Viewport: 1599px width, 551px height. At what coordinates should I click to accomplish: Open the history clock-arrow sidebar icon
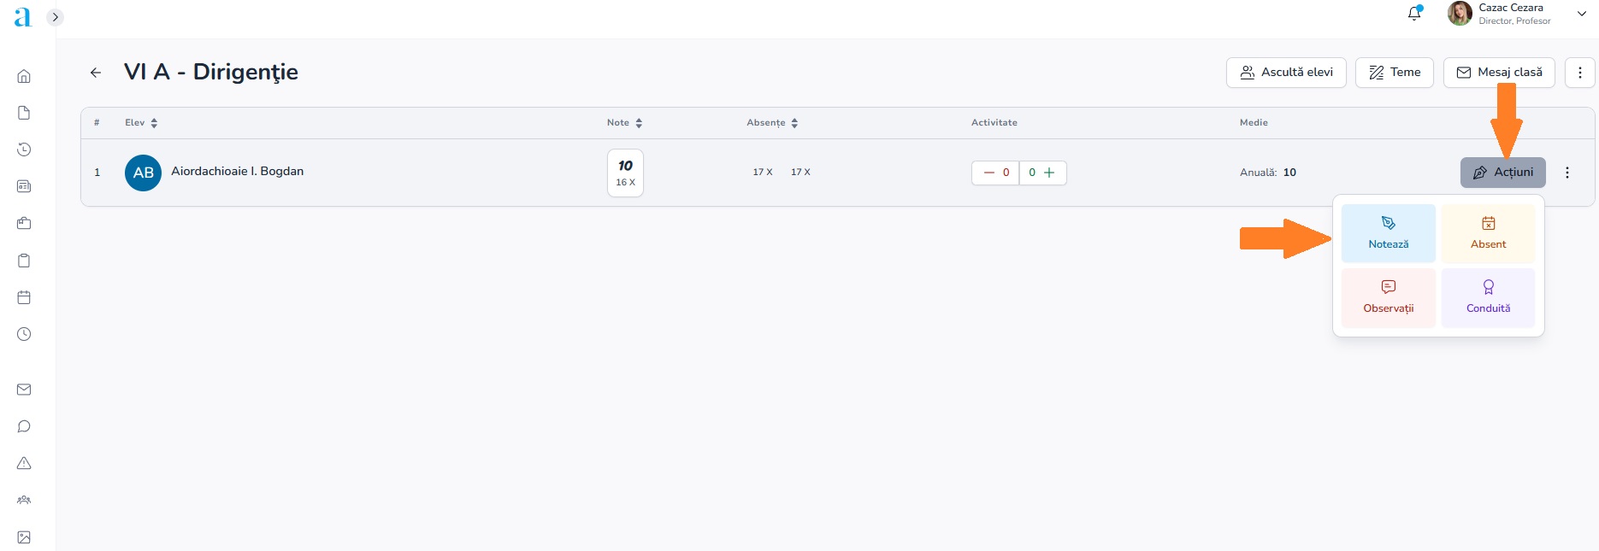(24, 149)
